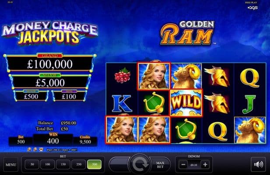Click the AGS logo at top right
Screen dimensions: 270x175
point(252,8)
